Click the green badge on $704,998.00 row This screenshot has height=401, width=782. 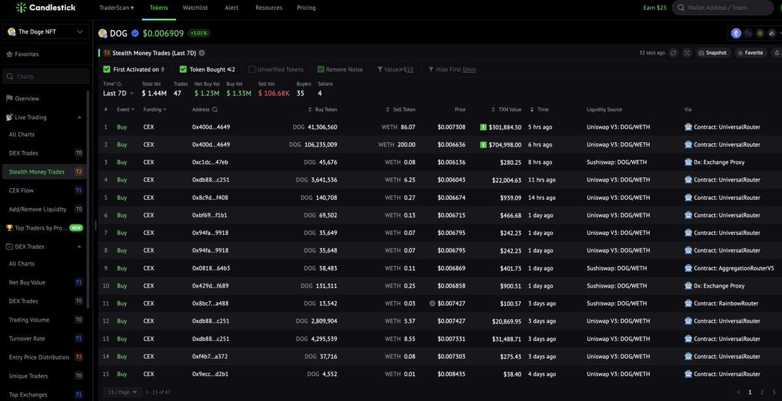(x=483, y=145)
